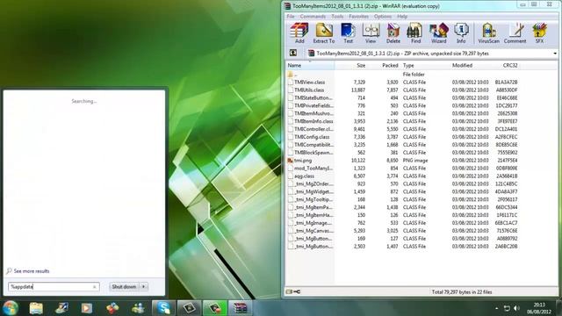
Task: Sort by the Modified column header
Action: [x=470, y=65]
